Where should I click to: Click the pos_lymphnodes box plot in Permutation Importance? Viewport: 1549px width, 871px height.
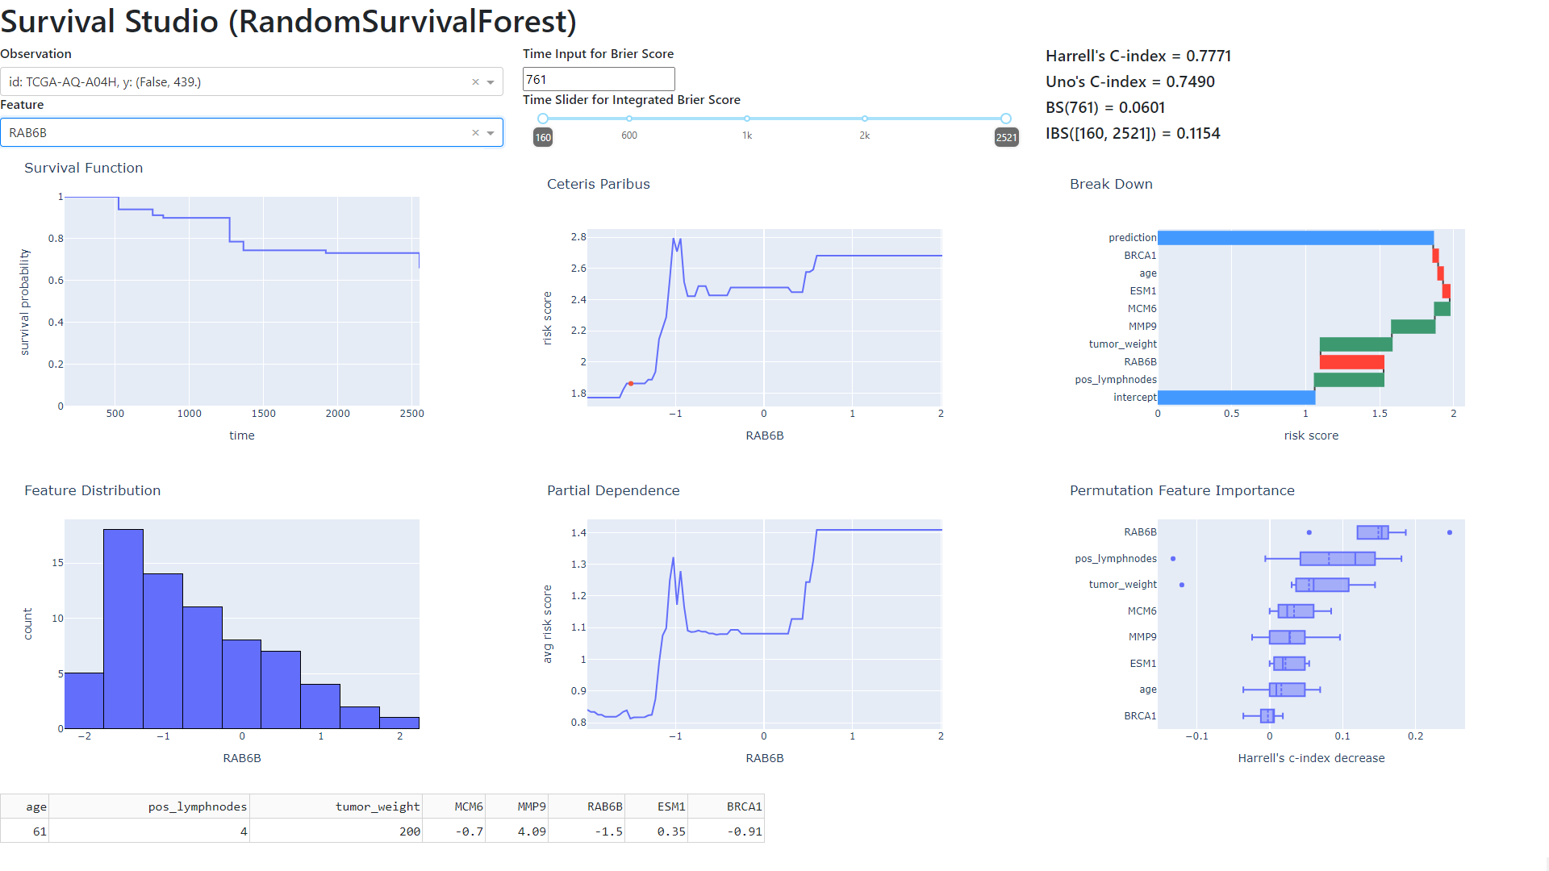point(1337,559)
